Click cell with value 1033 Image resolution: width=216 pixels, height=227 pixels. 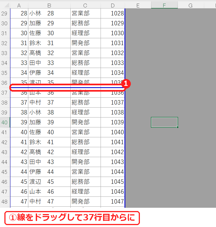(x=113, y=63)
